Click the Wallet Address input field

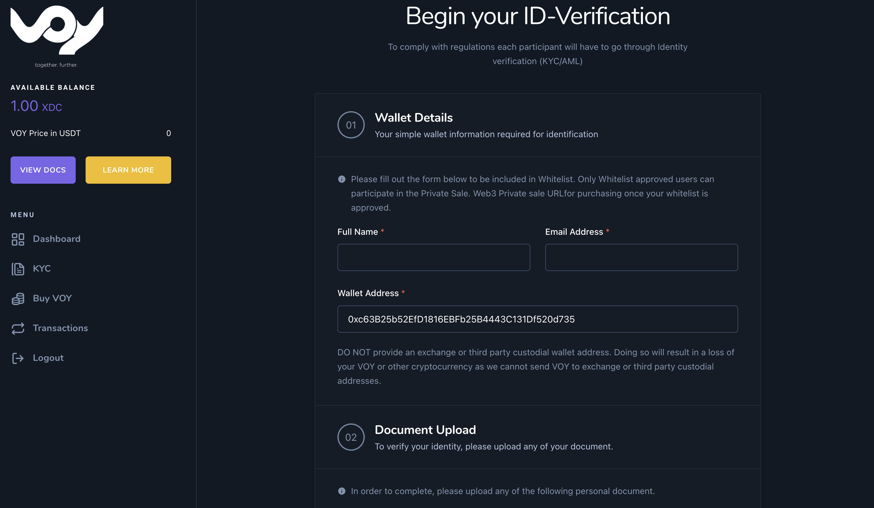(x=537, y=319)
